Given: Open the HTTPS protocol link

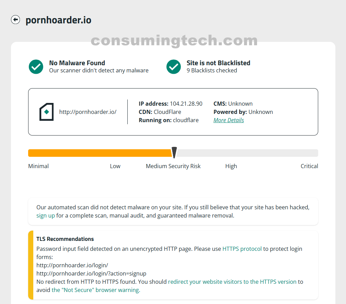Looking at the screenshot, I should coord(242,249).
